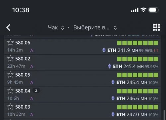Open the Чак farm selector dropdown

(56, 28)
